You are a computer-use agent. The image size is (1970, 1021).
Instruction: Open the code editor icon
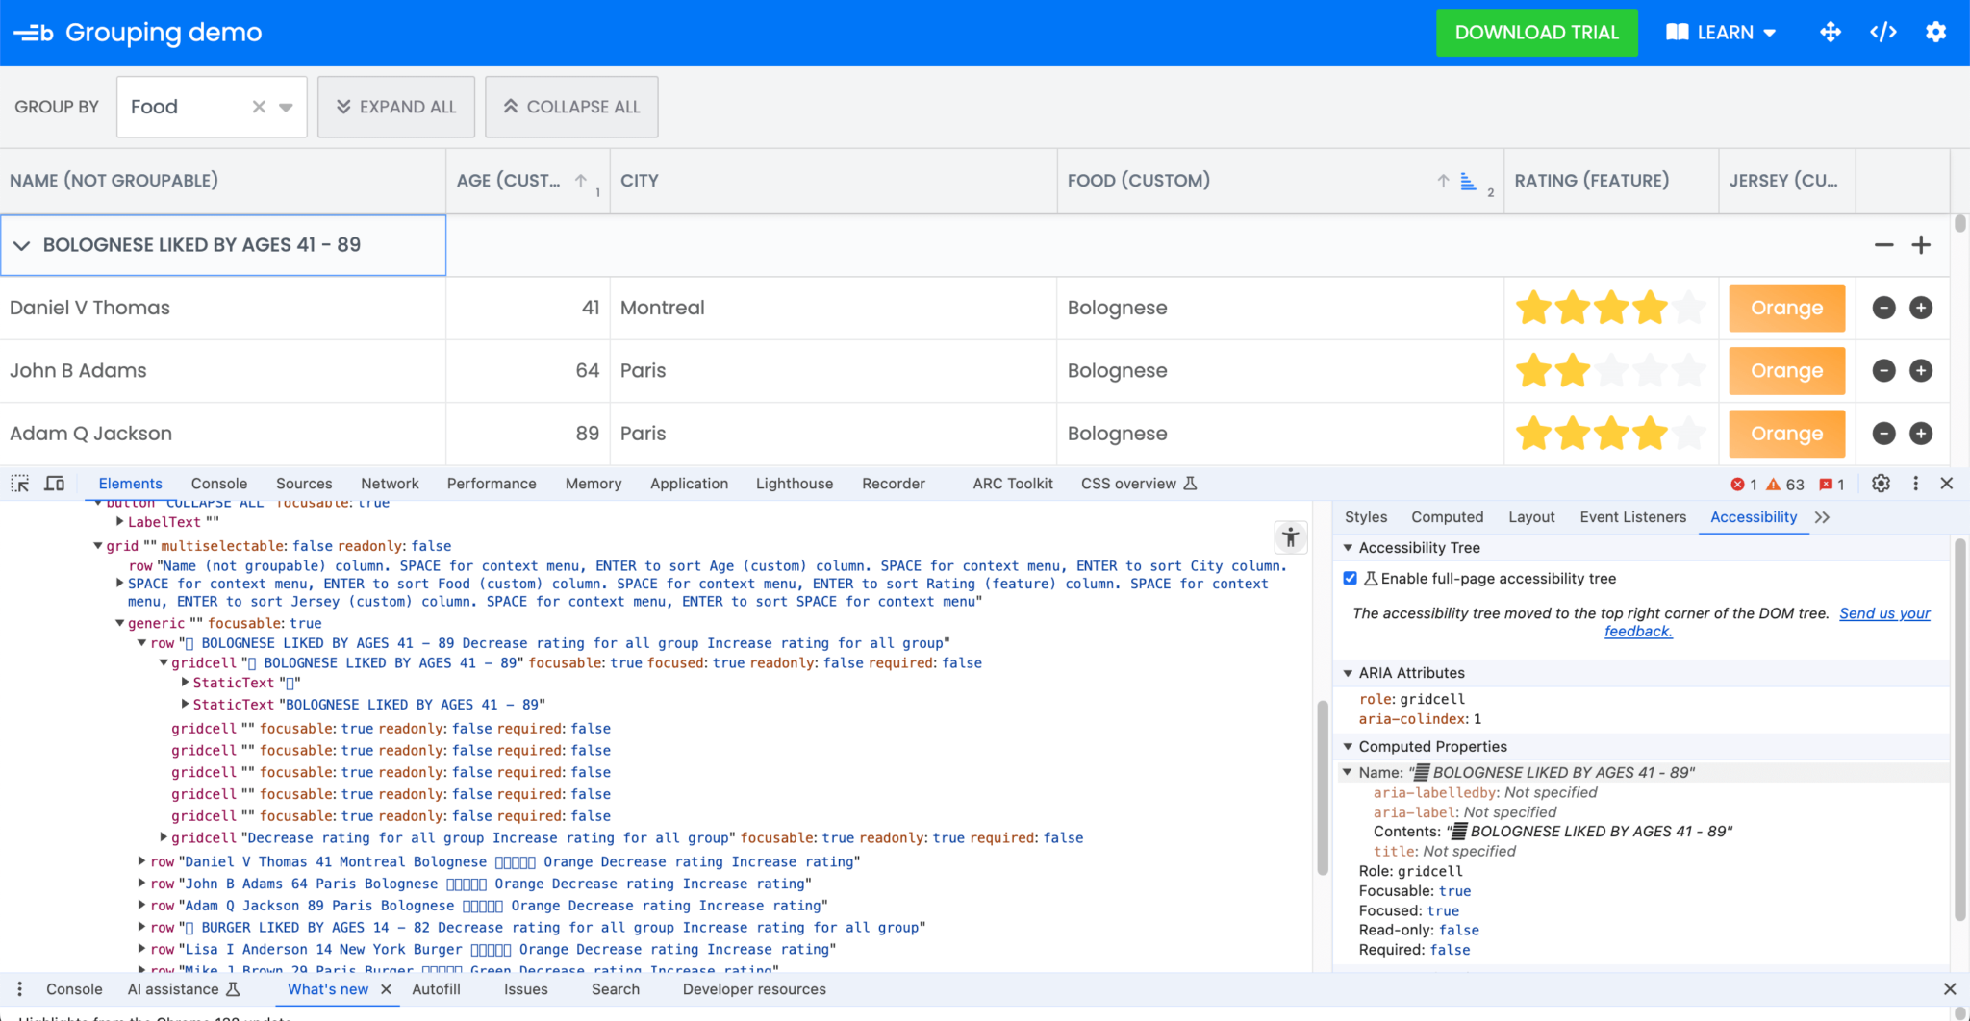pos(1883,33)
